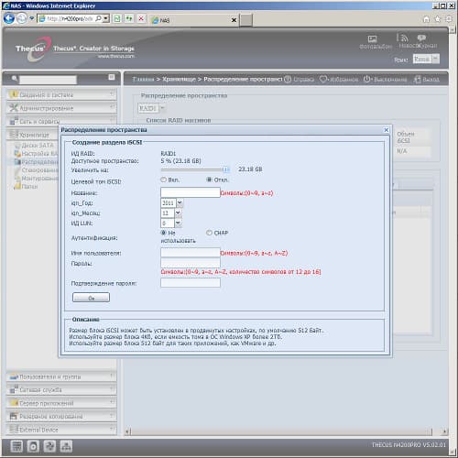
Task: Open the recent pages arrow beside Forward
Action: (x=31, y=18)
